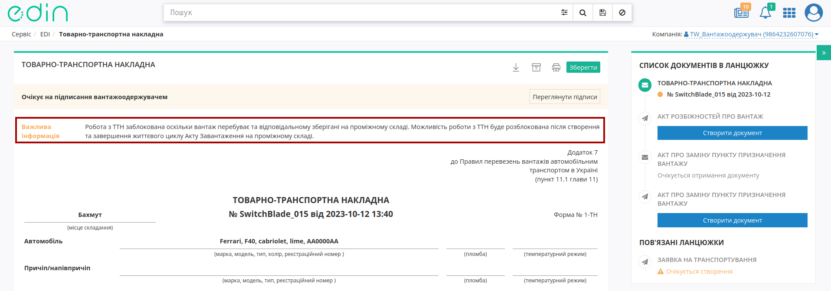Click Важлива інформація label
This screenshot has height=291, width=831.
(x=40, y=131)
